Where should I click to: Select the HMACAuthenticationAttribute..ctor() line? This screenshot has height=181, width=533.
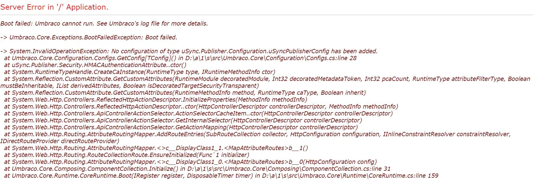pyautogui.click(x=95, y=65)
